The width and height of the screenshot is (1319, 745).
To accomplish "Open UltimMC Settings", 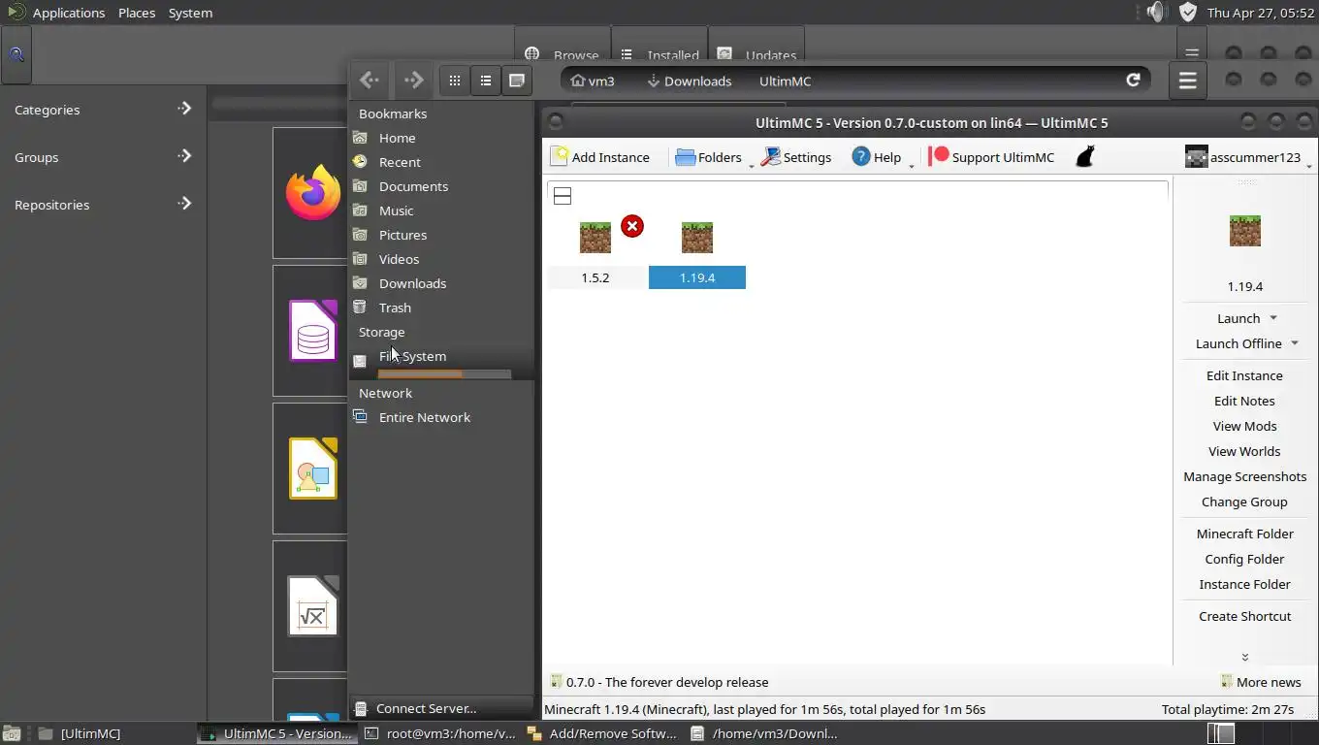I will [796, 157].
